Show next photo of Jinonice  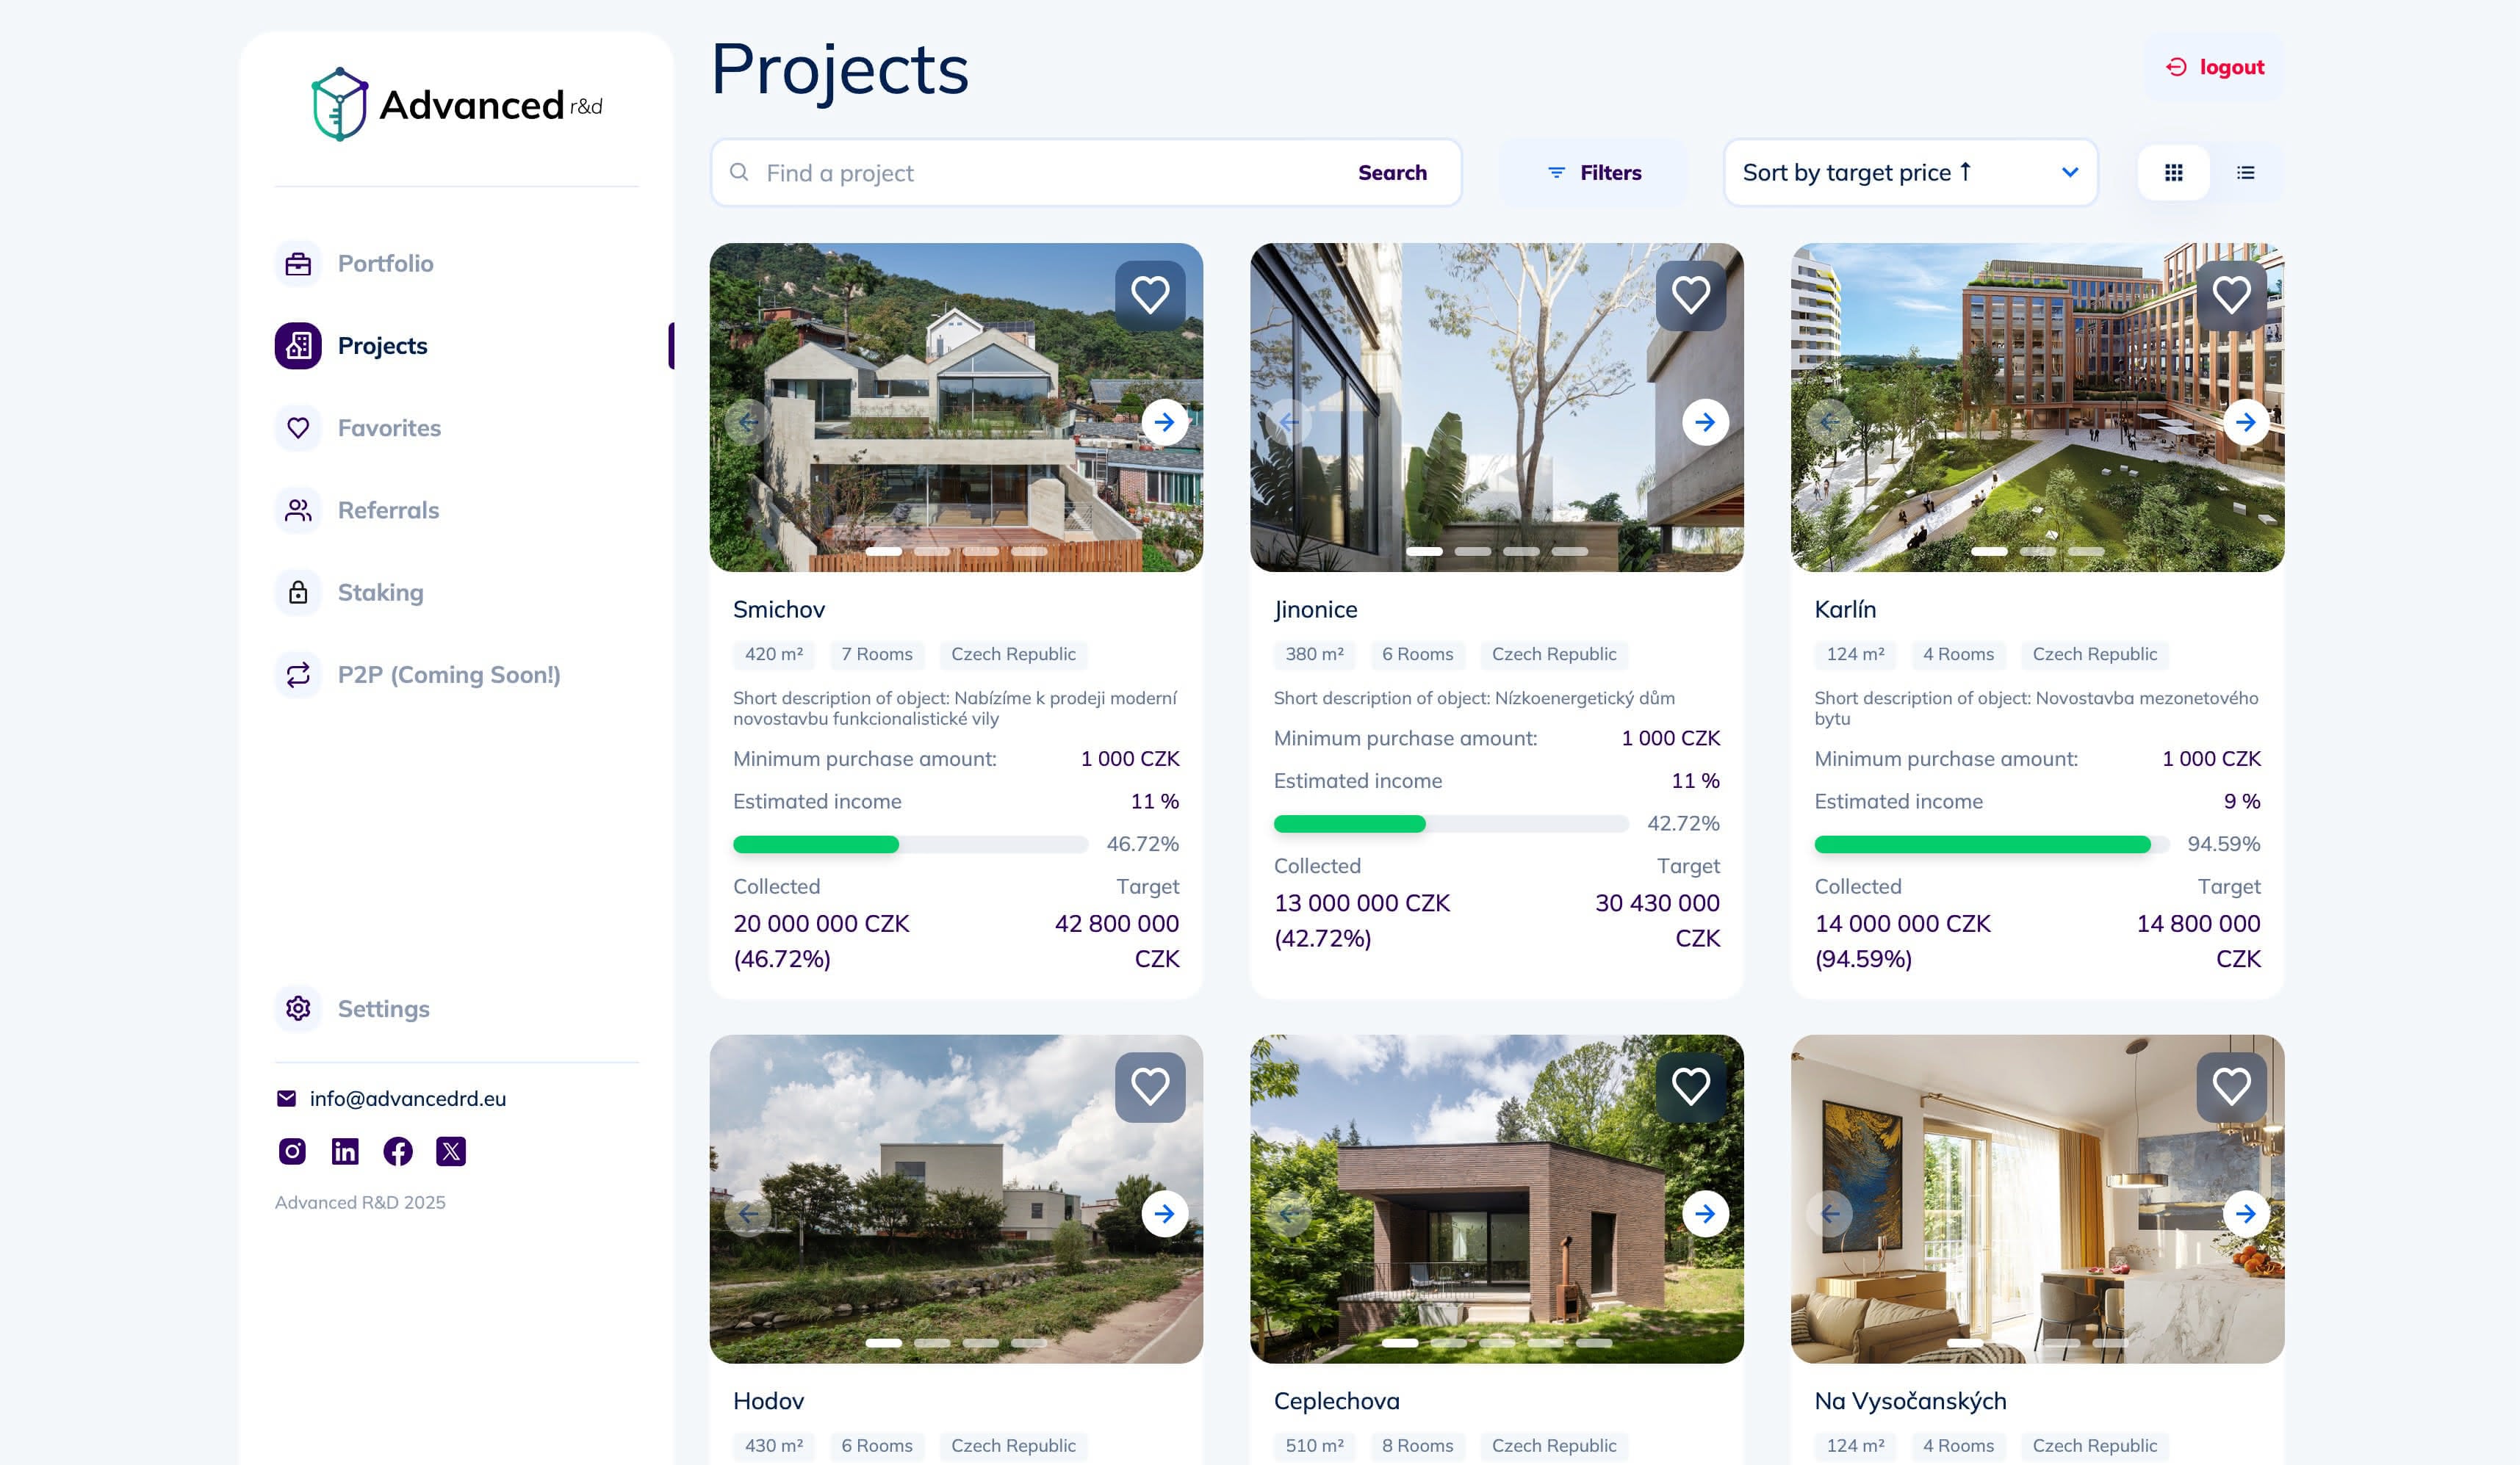tap(1706, 422)
